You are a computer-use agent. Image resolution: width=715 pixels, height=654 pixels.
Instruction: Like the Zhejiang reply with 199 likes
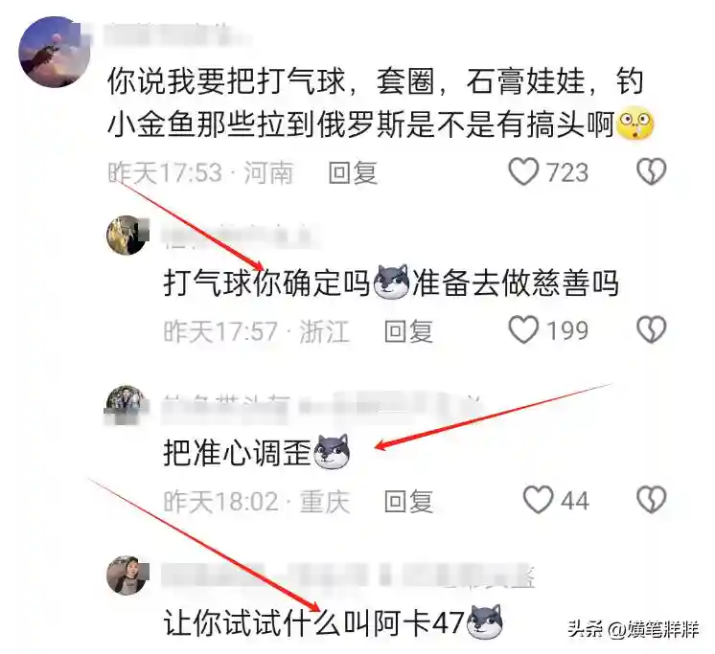click(x=523, y=329)
